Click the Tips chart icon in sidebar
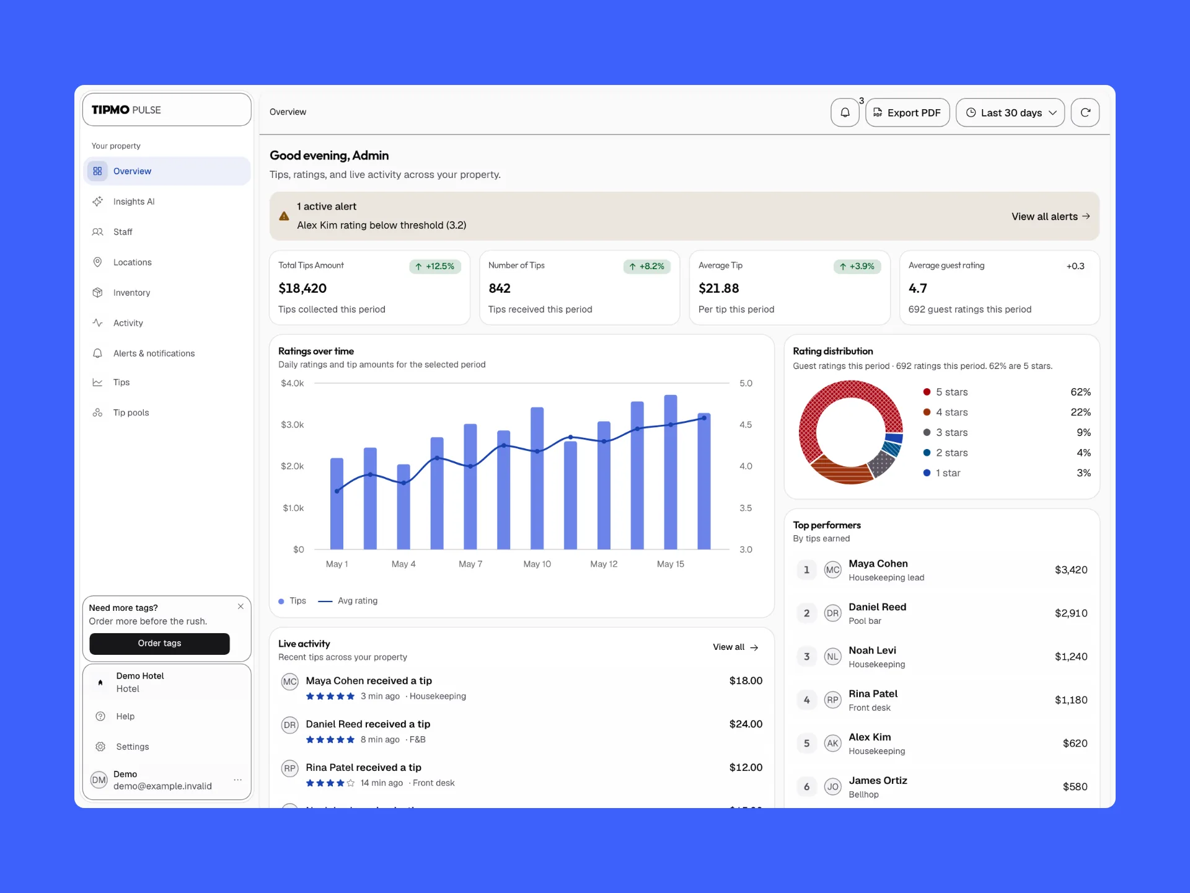This screenshot has width=1190, height=893. click(97, 383)
